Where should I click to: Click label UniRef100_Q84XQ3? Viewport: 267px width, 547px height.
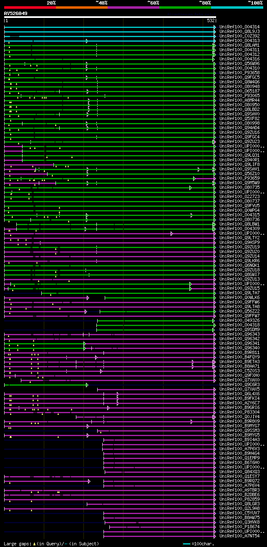click(239, 472)
